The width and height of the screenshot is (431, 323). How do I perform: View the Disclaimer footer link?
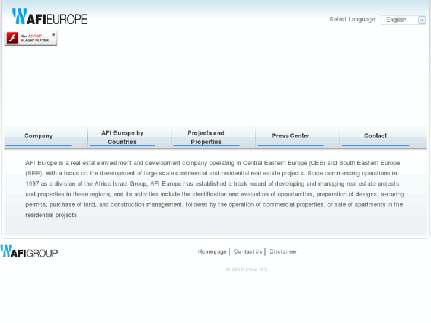pyautogui.click(x=283, y=251)
